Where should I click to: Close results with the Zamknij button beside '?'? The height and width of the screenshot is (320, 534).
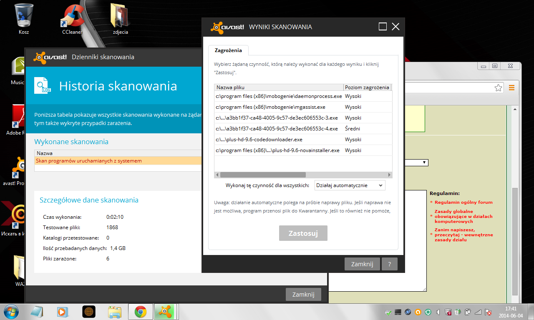coord(362,264)
